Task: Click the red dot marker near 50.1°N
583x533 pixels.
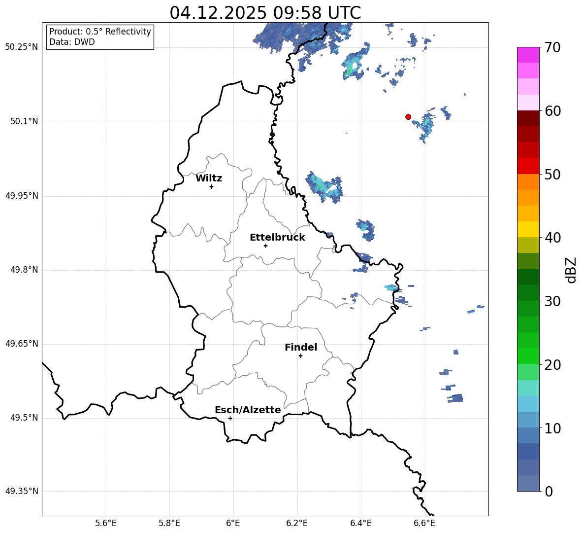Action: (408, 117)
